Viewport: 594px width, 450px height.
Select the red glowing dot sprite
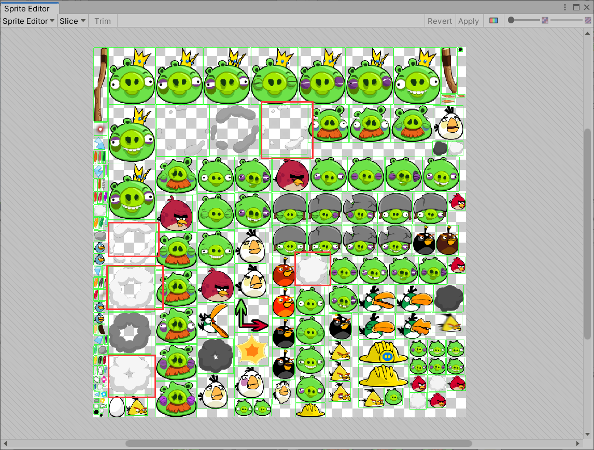coord(101,129)
